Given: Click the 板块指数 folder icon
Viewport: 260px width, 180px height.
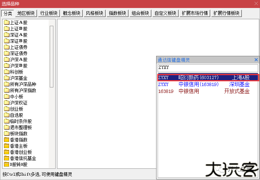Looking at the screenshot, I should pyautogui.click(x=7, y=134).
